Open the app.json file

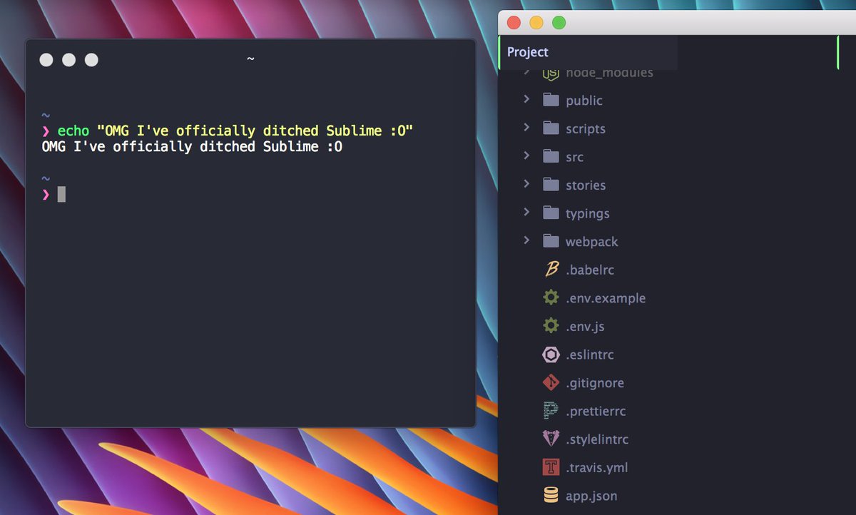[x=591, y=496]
